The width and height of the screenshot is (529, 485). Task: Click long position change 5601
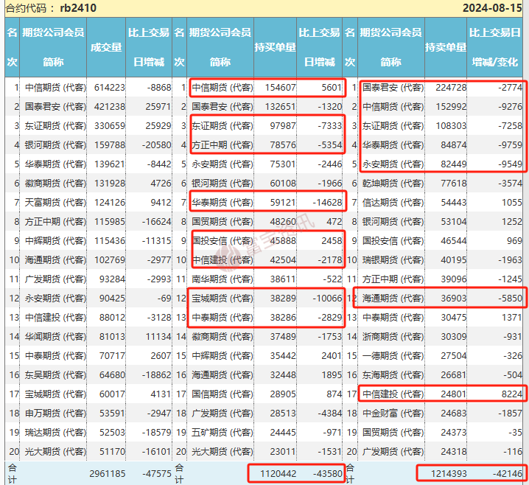coord(332,88)
